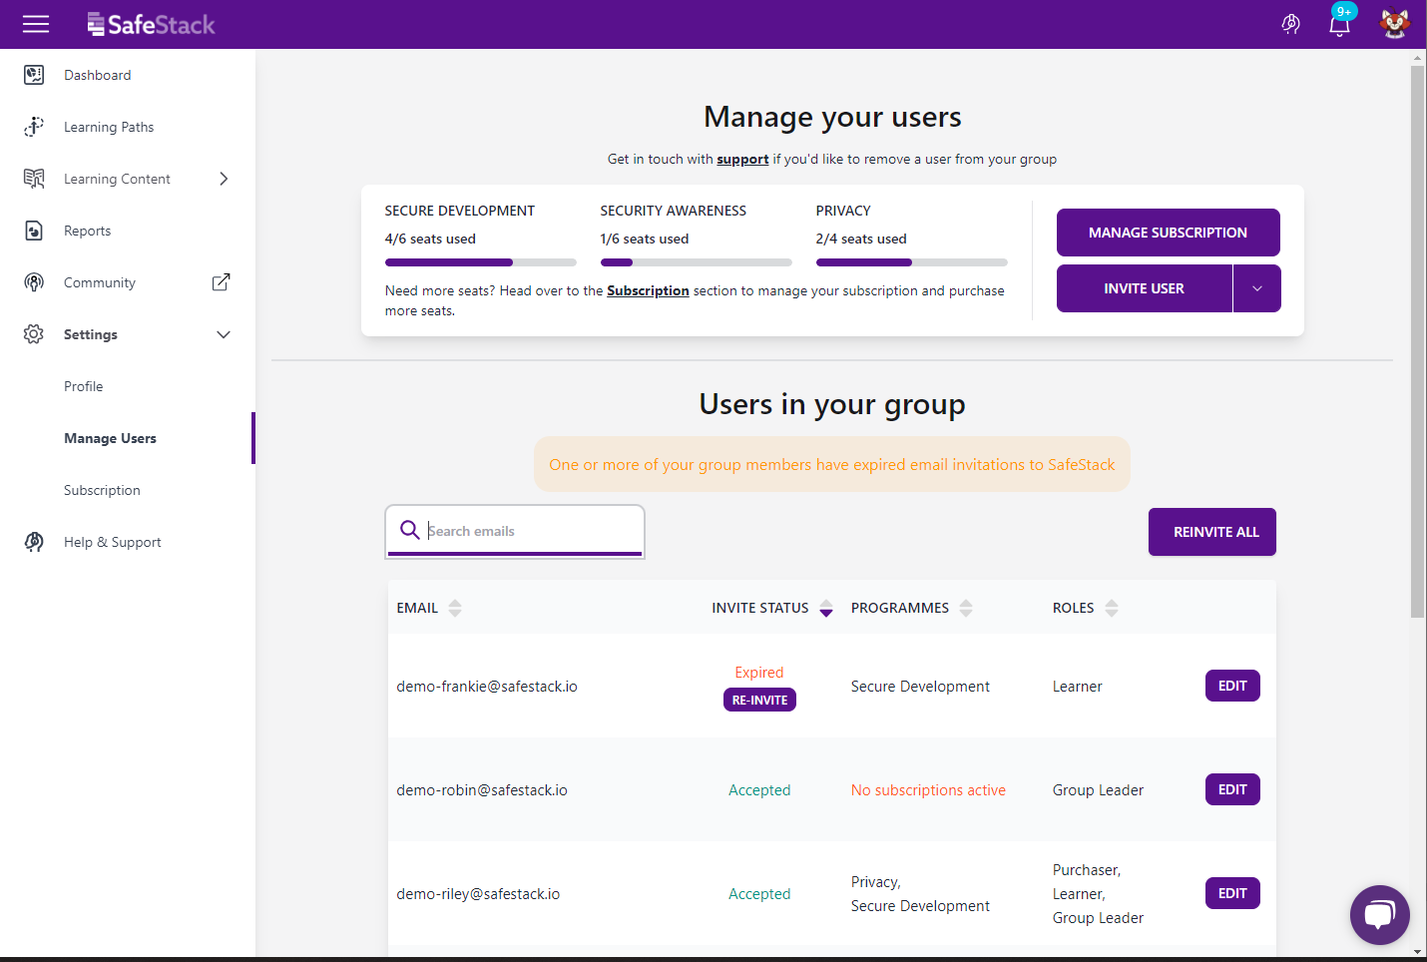Click the Settings gear icon
This screenshot has height=962, width=1427.
(x=34, y=334)
